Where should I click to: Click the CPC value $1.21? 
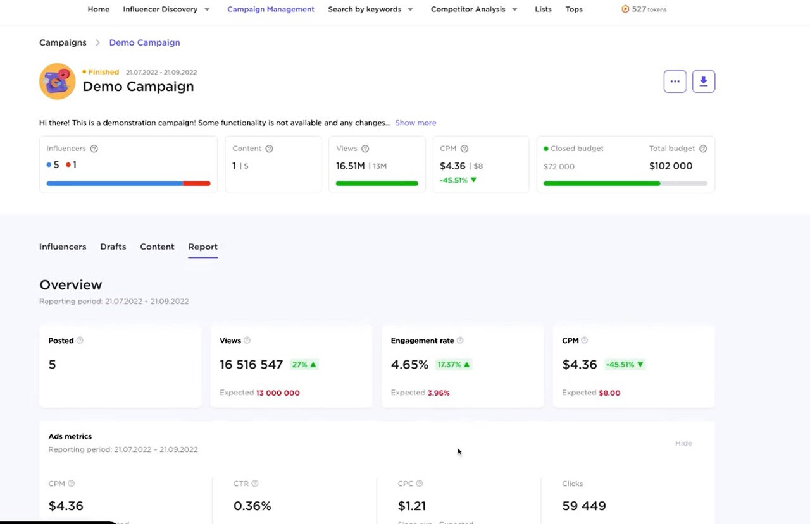(412, 506)
